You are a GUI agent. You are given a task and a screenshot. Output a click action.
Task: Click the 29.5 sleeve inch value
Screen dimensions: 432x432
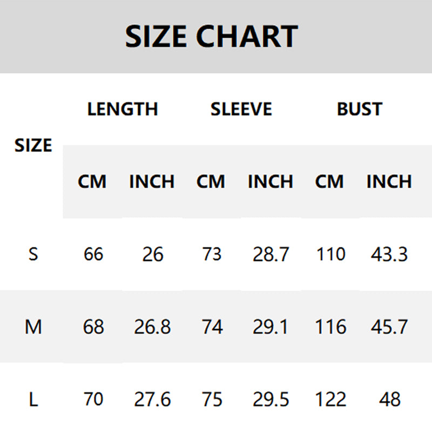coord(271,400)
